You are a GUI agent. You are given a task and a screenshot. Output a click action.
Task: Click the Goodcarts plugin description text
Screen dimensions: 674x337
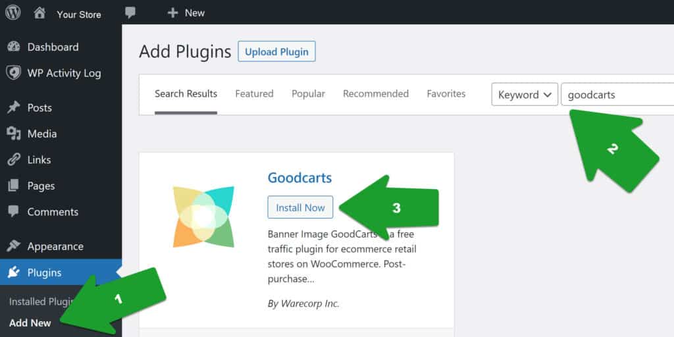point(342,257)
